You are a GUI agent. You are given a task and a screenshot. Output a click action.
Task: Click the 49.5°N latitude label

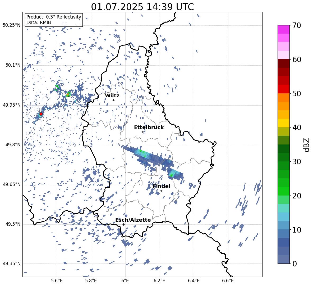click(x=13, y=224)
